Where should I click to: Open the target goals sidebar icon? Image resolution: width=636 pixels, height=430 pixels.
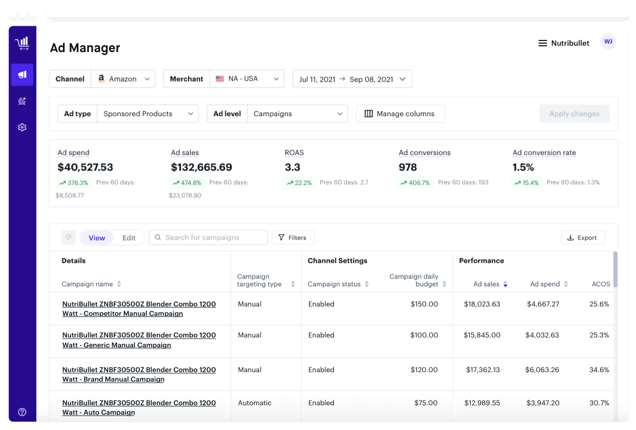[x=22, y=101]
